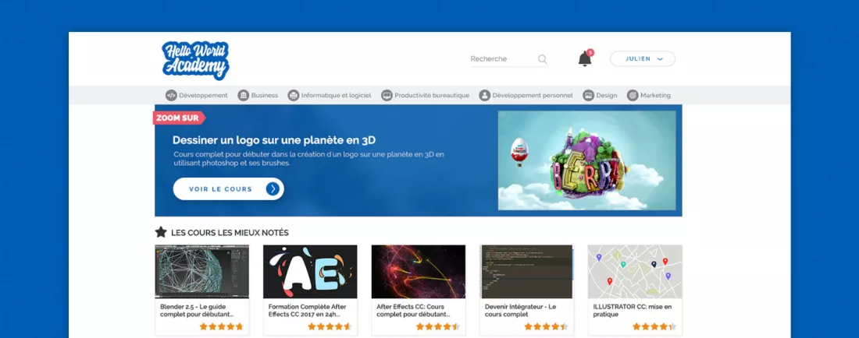
Task: Click 'ILLUSTRATOR CC: mise en pratique' title
Action: (x=633, y=311)
